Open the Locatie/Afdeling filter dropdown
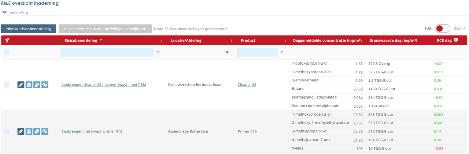469x154 pixels. pos(227,53)
